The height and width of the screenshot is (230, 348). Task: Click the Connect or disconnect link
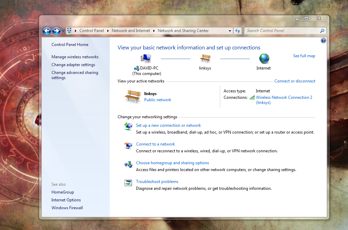point(295,81)
